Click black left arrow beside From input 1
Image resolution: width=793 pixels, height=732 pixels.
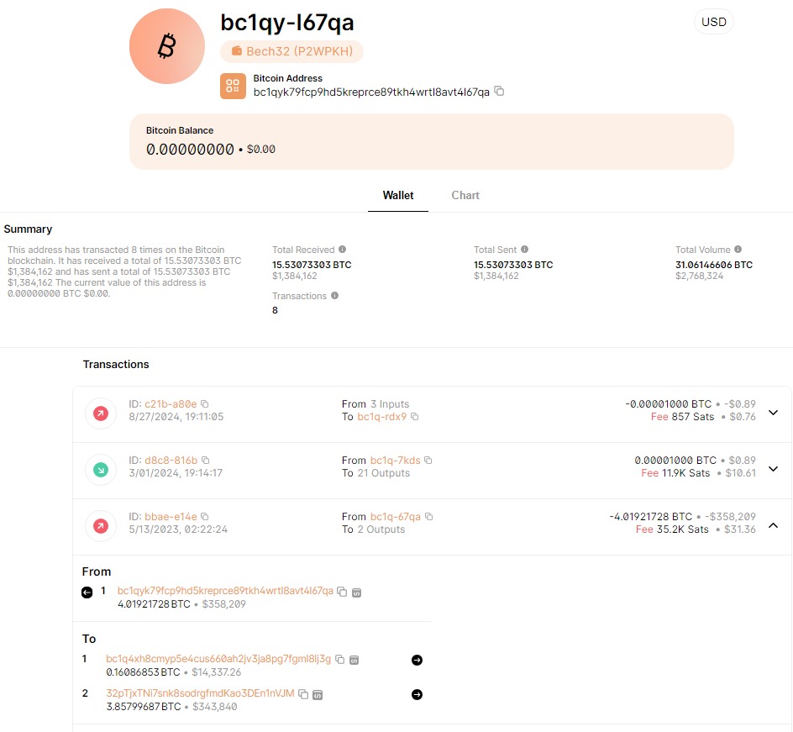tap(87, 592)
